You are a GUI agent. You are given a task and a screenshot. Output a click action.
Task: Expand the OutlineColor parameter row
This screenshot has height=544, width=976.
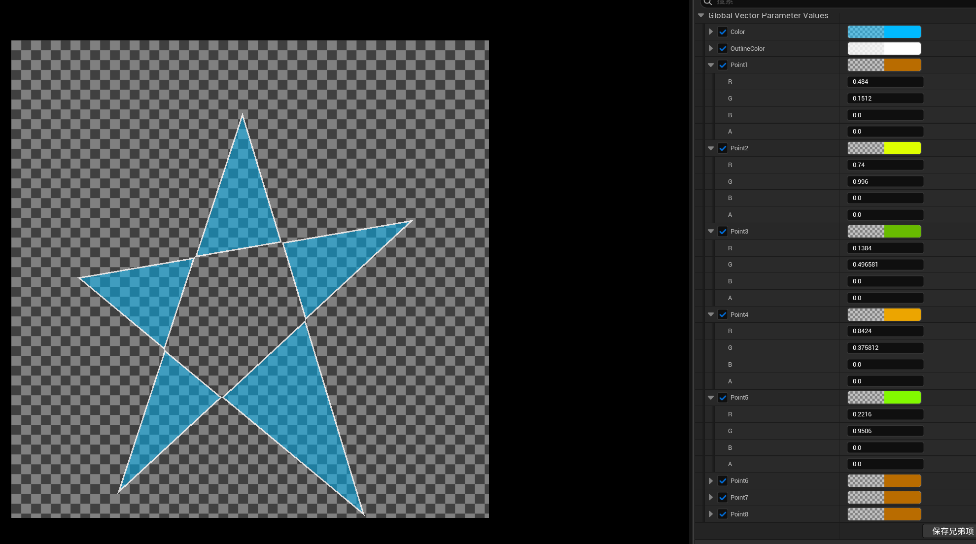coord(711,48)
